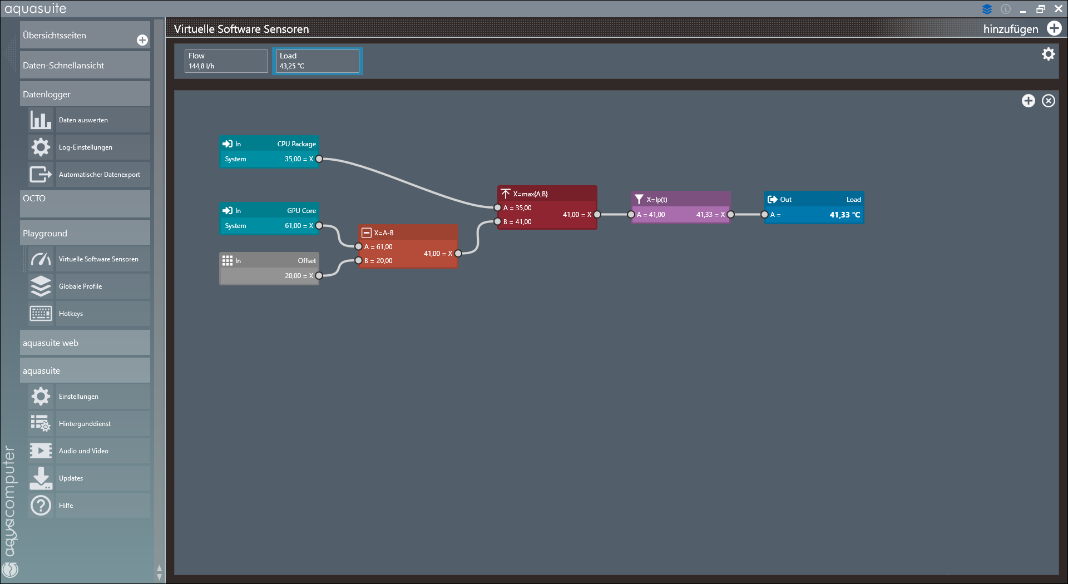
Task: Click input A connector of X=lp(t) node
Action: (x=631, y=215)
